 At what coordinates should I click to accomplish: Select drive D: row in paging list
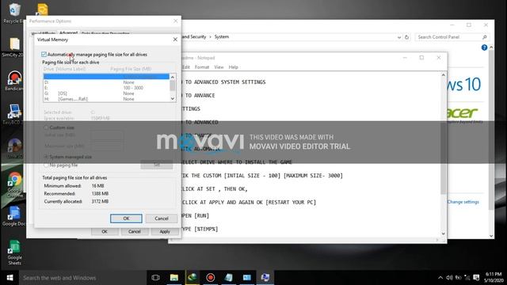106,82
